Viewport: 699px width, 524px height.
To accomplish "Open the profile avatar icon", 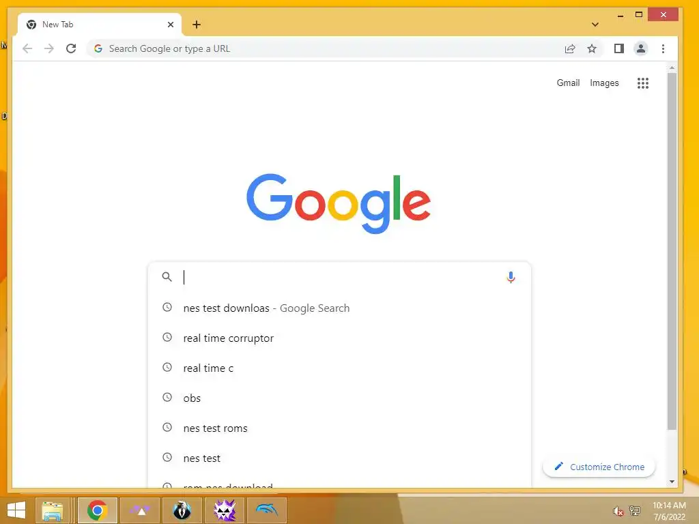I will coord(640,48).
